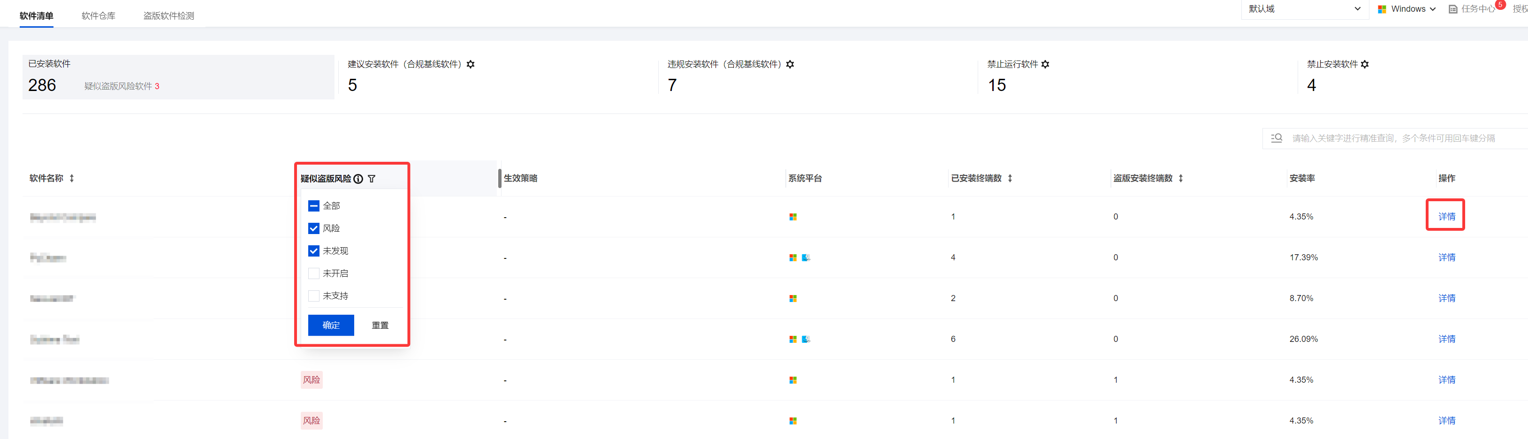This screenshot has height=439, width=1528.
Task: Open 详情 for the 8.70% row
Action: pyautogui.click(x=1447, y=298)
